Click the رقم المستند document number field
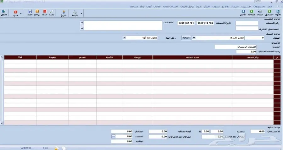 pyautogui.click(x=247, y=23)
